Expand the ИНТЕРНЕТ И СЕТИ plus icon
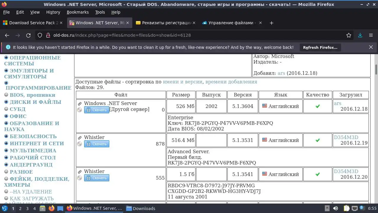 tap(6, 143)
